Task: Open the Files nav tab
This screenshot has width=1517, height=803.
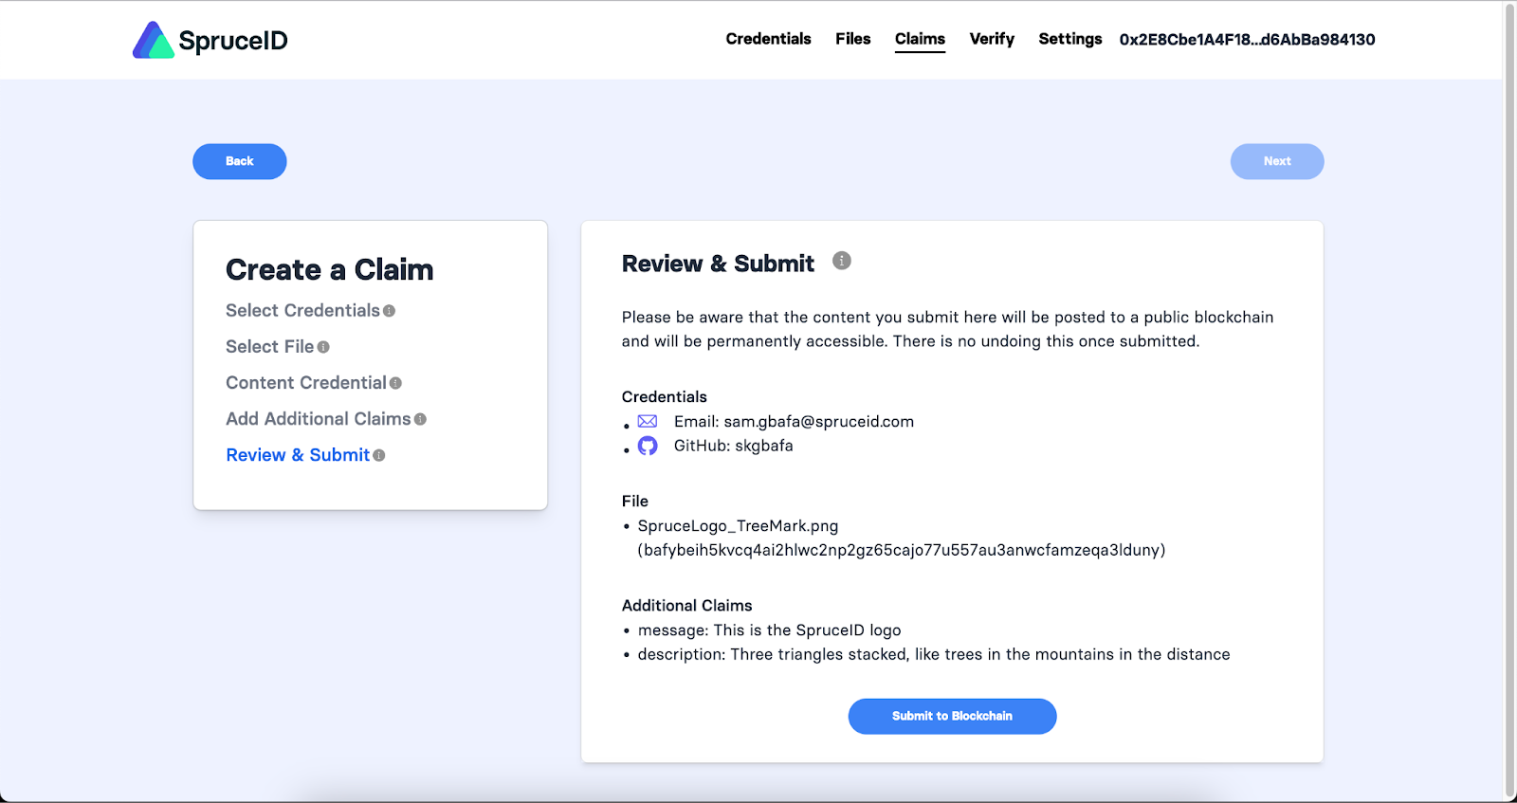Action: [x=853, y=39]
